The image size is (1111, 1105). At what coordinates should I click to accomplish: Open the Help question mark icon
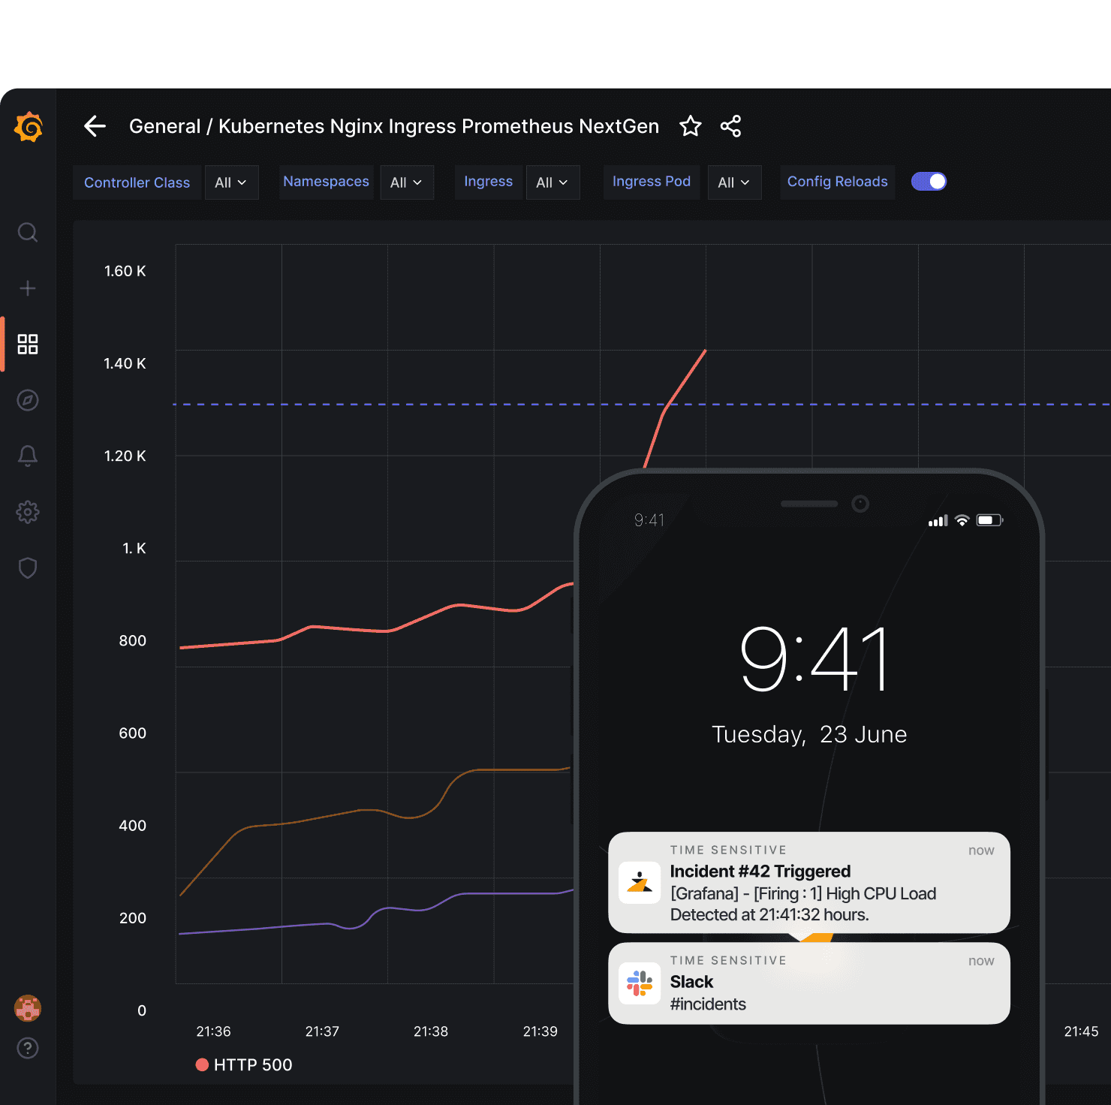pyautogui.click(x=28, y=1048)
